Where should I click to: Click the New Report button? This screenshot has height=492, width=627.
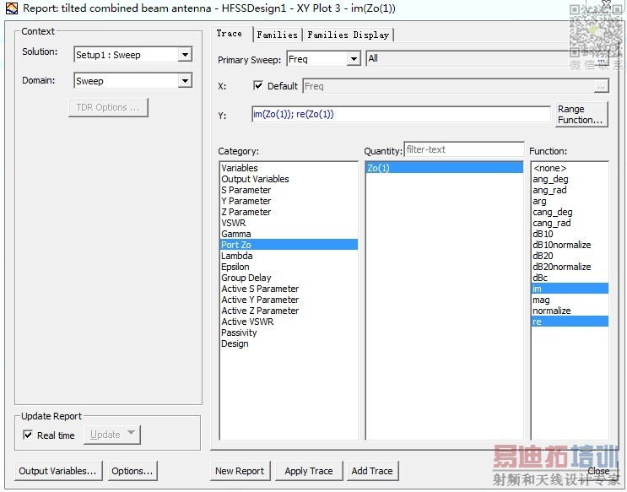[240, 471]
